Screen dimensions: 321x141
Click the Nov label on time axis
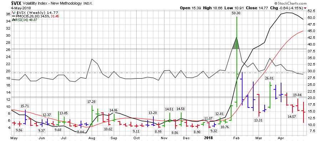click(164, 138)
